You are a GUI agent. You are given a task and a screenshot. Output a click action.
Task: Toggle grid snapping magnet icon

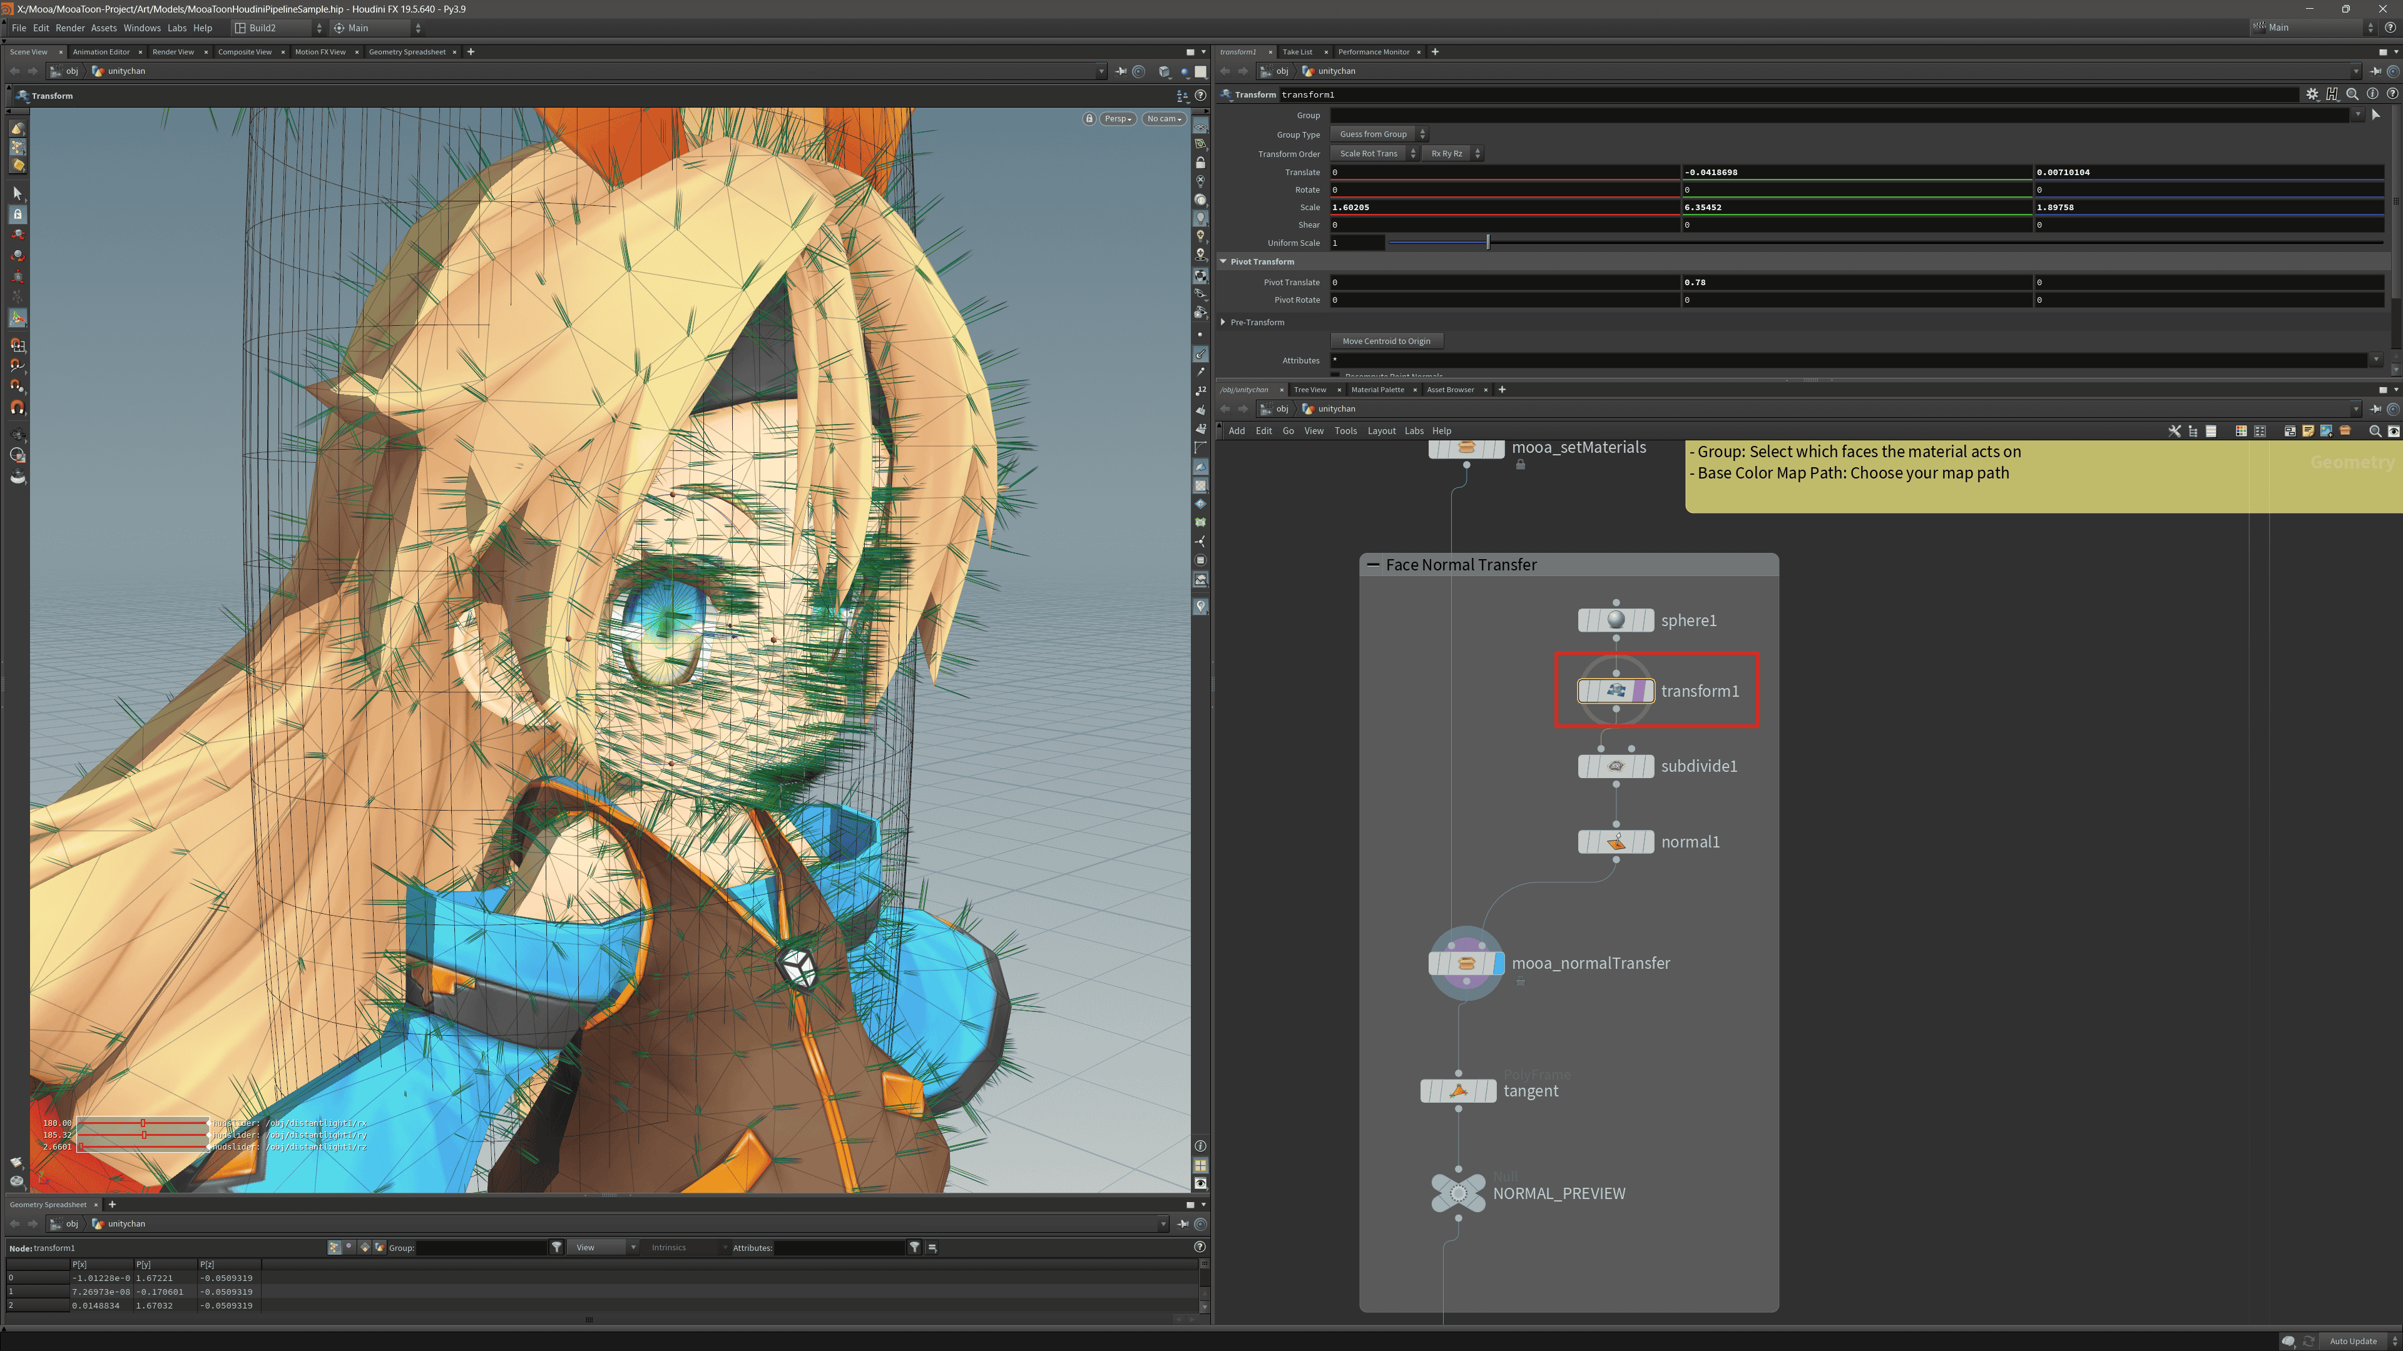click(x=17, y=345)
